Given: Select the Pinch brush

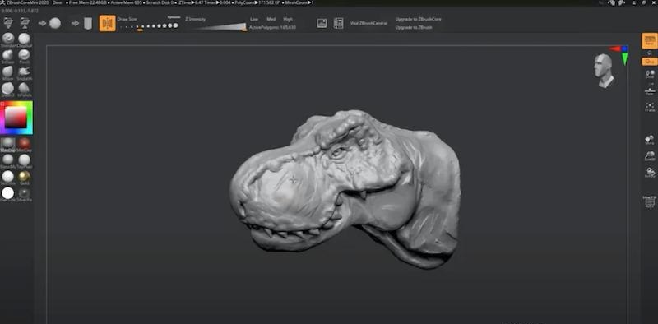Looking at the screenshot, I should point(25,56).
